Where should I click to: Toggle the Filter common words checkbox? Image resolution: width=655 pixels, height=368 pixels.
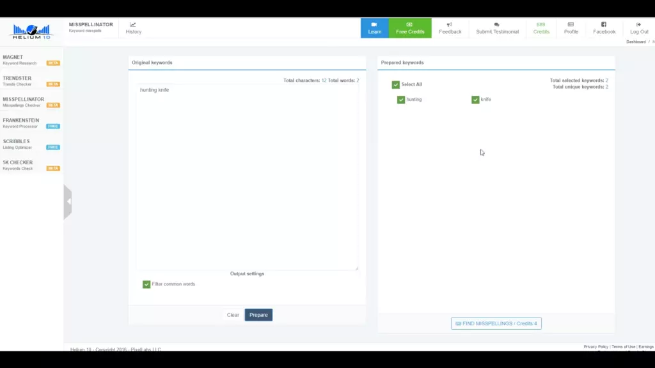(146, 284)
